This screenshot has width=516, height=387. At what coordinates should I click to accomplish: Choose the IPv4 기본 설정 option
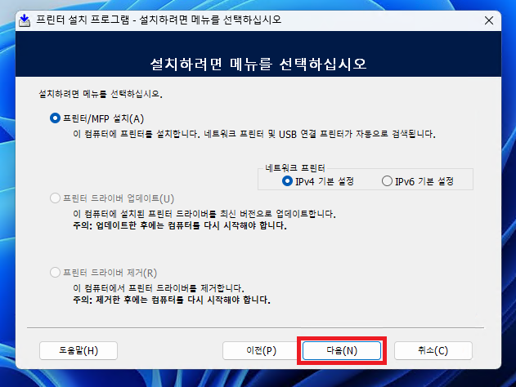(287, 180)
